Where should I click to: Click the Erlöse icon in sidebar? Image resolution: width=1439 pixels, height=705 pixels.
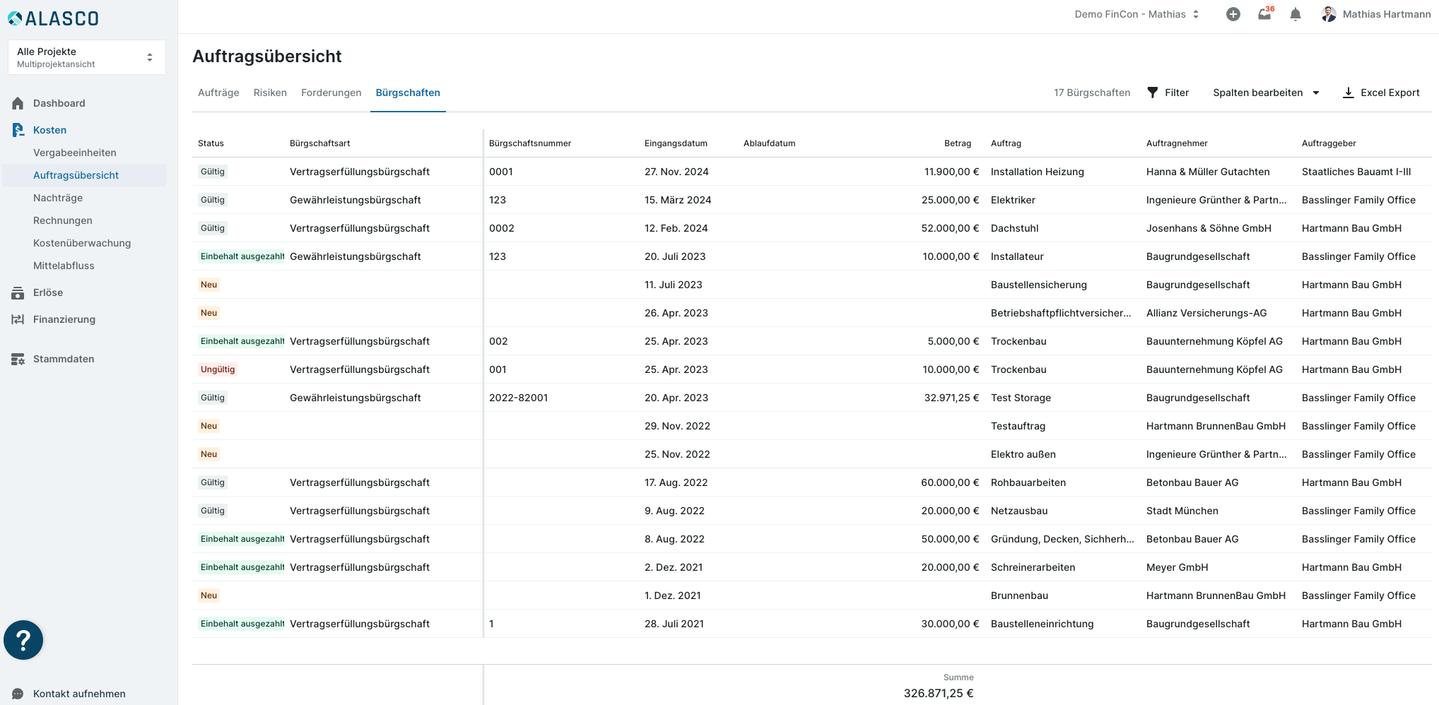(x=18, y=292)
